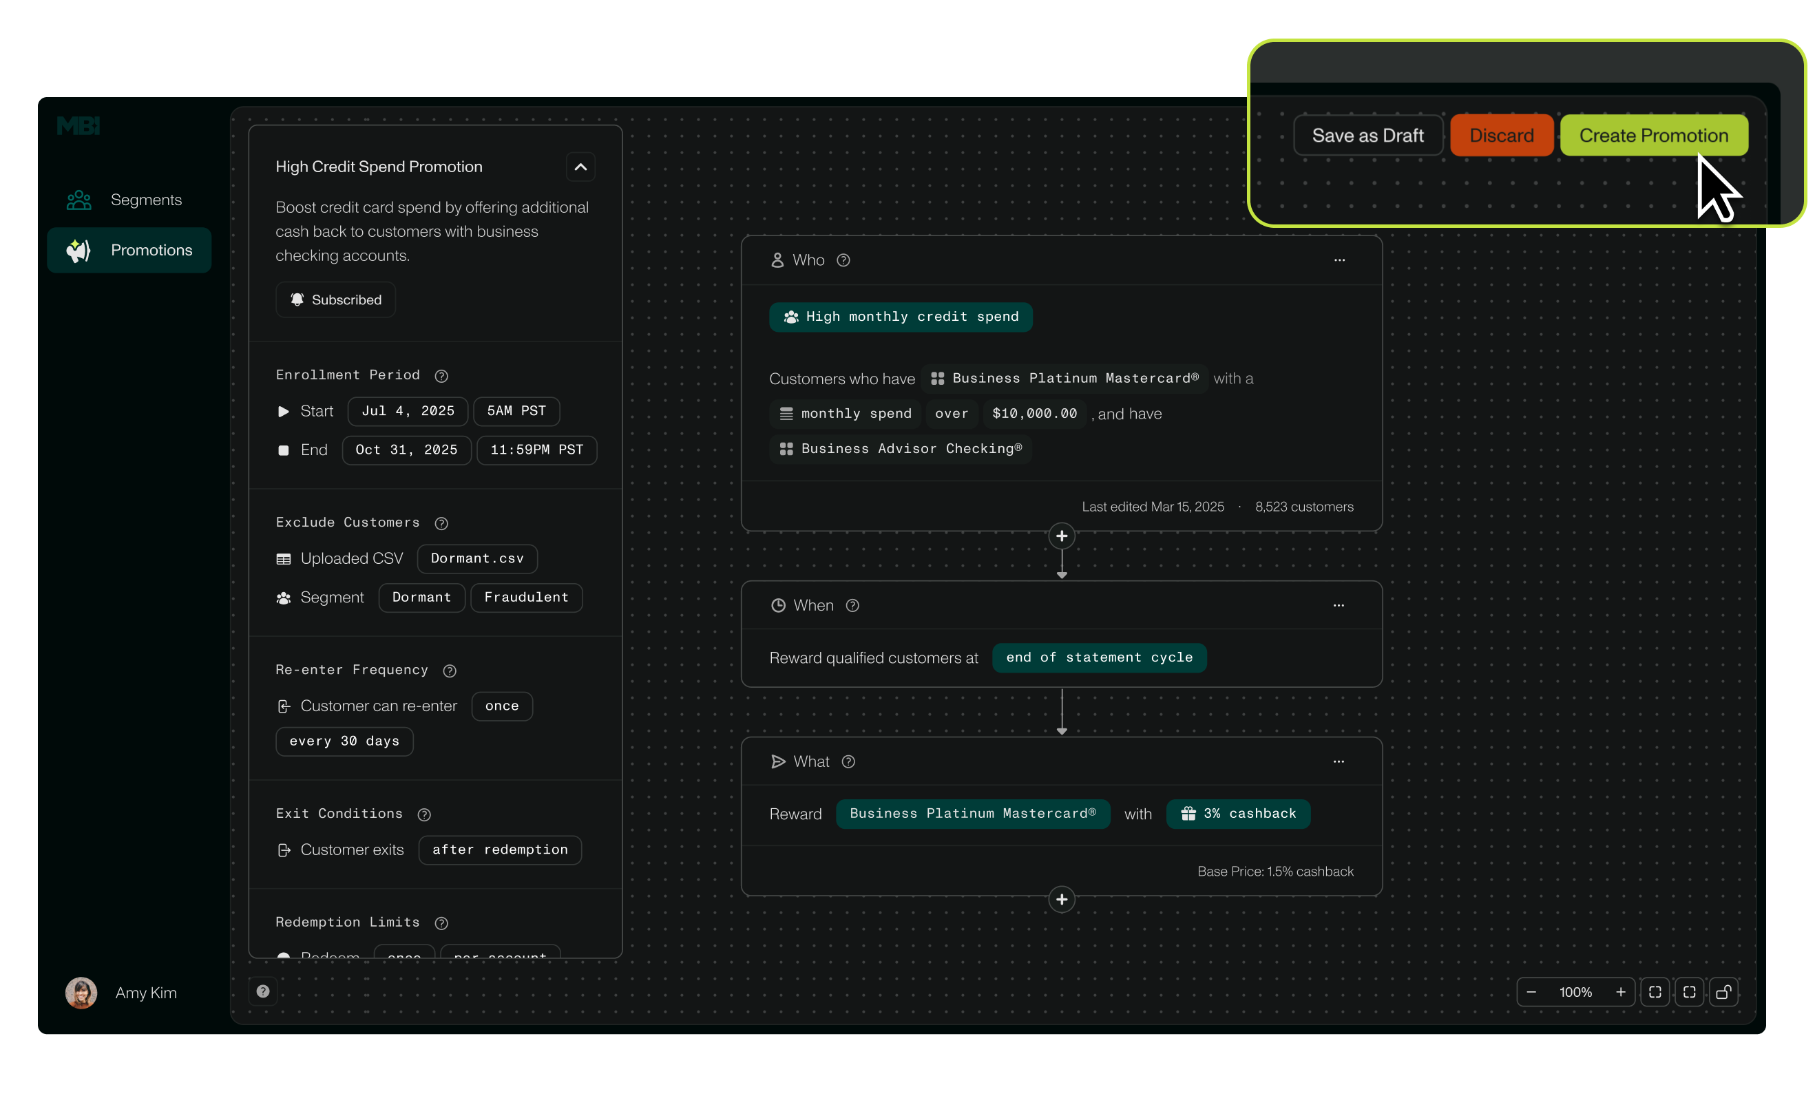Open the What card ellipsis menu
Viewport: 1815px width, 1096px height.
(1339, 761)
